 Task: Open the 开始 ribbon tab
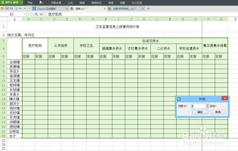pyautogui.click(x=30, y=3)
